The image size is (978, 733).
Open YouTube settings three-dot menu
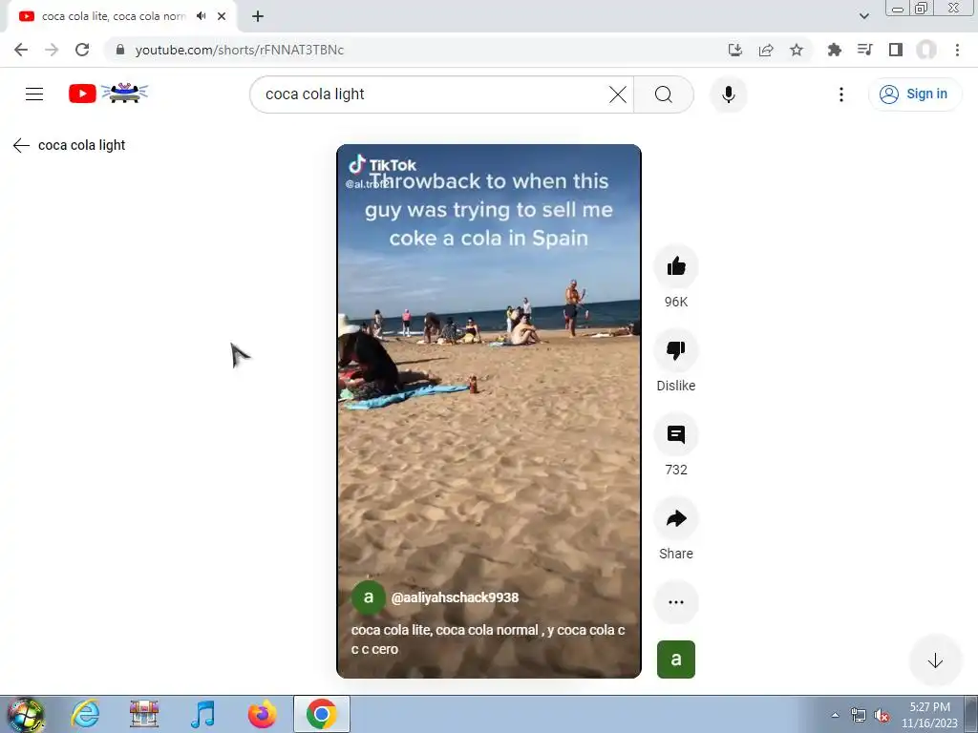841,94
